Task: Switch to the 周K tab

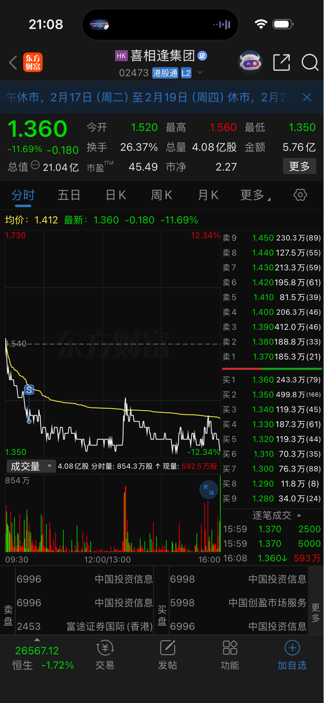Action: click(161, 195)
